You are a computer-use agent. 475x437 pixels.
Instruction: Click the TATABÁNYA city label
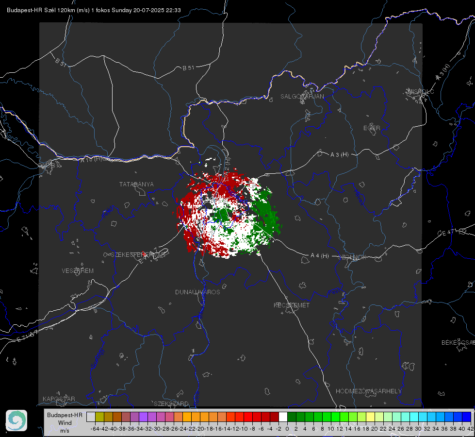(x=136, y=184)
